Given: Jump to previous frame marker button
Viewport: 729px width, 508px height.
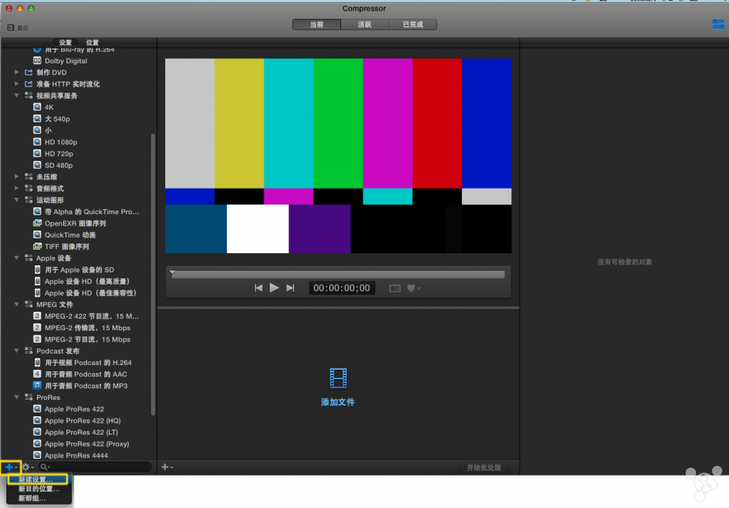Looking at the screenshot, I should coord(258,287).
